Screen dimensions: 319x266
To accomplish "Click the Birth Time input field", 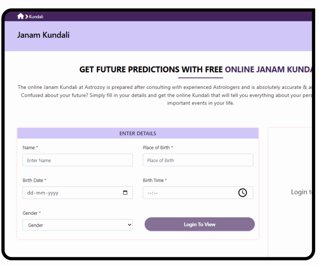I will pos(198,193).
